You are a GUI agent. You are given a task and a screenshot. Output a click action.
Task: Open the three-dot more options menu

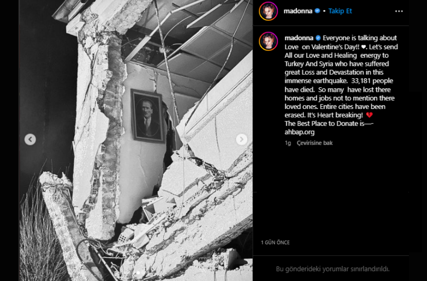399,11
